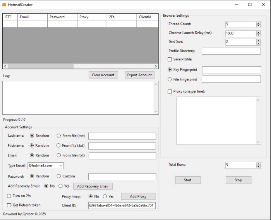The width and height of the screenshot is (271, 220).
Task: Increase Thread Count with up arrow
Action: point(258,23)
